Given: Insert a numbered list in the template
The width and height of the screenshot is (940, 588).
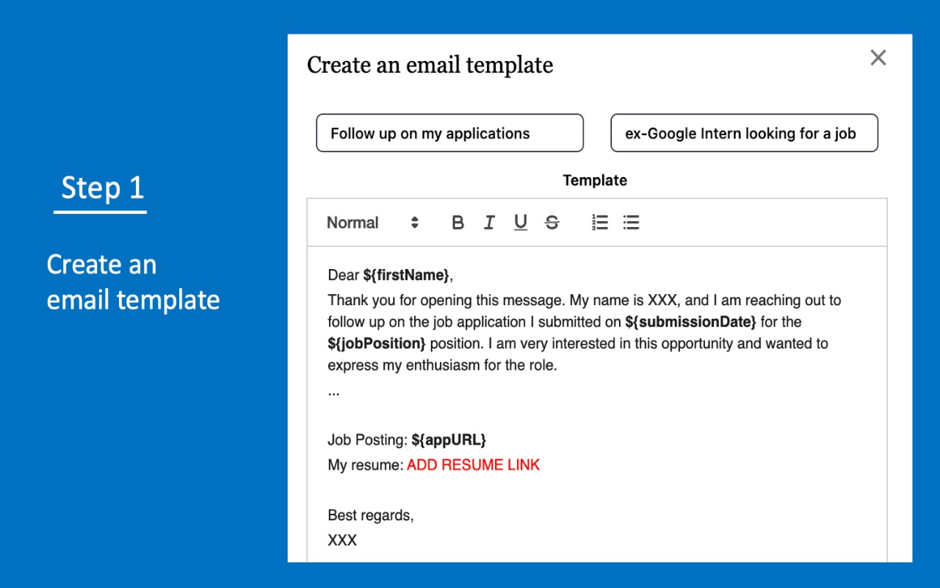Looking at the screenshot, I should click(x=599, y=222).
